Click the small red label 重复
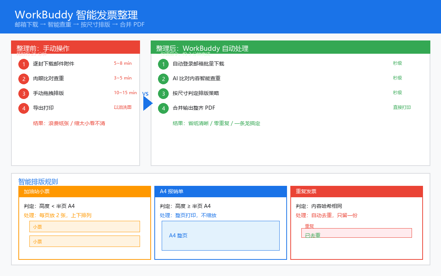Image resolution: width=441 pixels, height=276 pixels. (x=309, y=226)
